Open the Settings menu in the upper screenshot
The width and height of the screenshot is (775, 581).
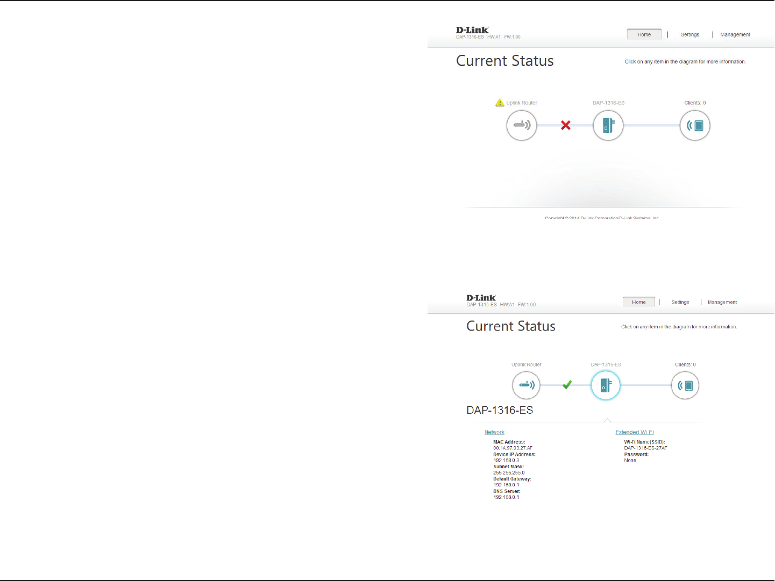(690, 34)
